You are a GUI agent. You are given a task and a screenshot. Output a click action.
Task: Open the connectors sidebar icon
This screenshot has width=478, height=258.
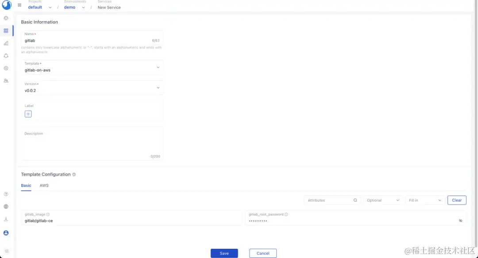point(6,56)
